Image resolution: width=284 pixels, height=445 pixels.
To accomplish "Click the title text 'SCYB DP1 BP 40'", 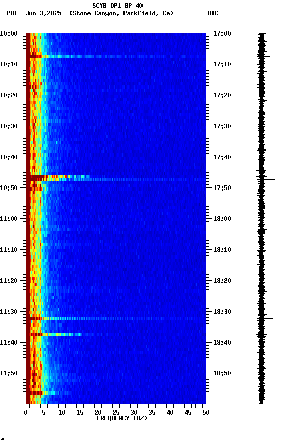I will point(117,6).
